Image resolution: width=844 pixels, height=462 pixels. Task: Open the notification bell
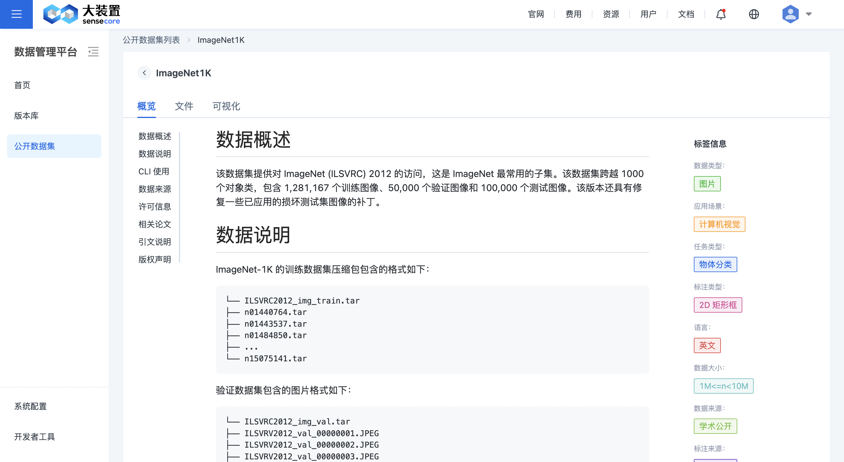click(720, 14)
